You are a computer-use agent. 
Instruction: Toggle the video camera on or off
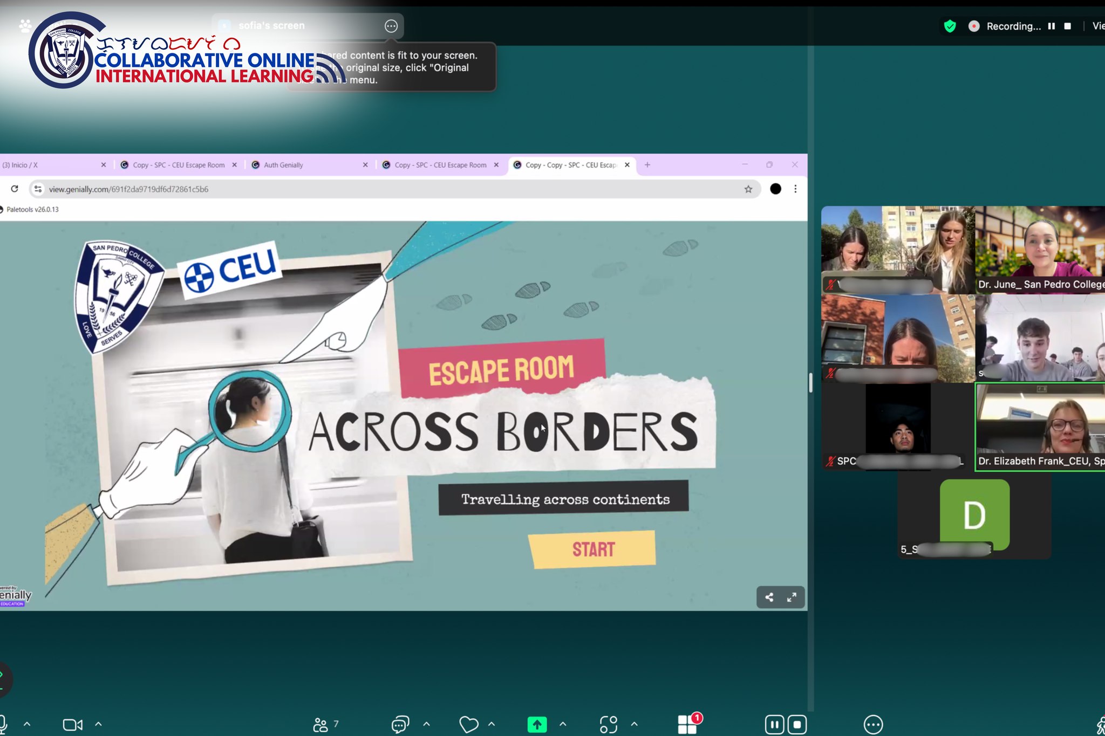[x=73, y=725]
